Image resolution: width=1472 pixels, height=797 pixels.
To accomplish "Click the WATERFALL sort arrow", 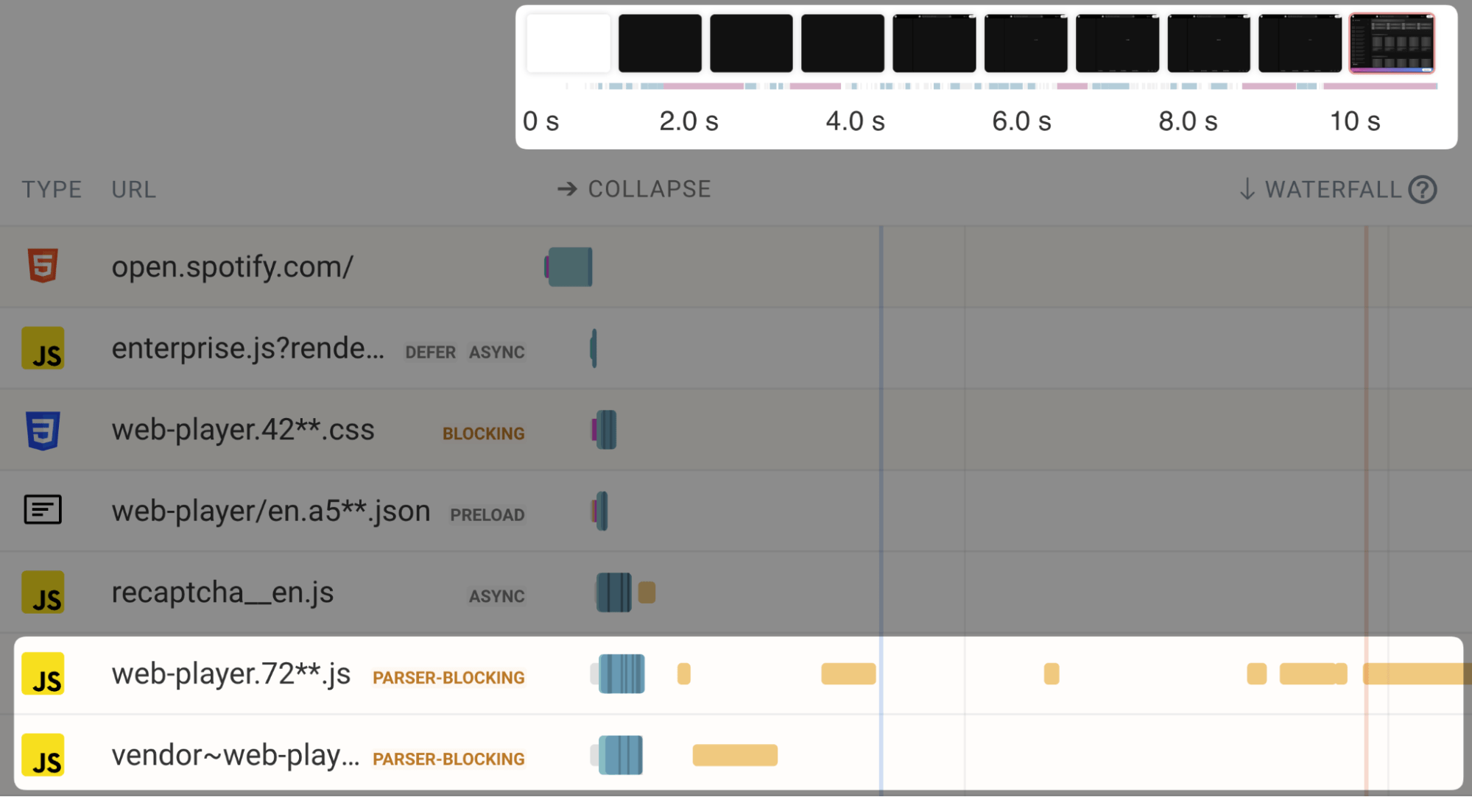I will pos(1245,189).
